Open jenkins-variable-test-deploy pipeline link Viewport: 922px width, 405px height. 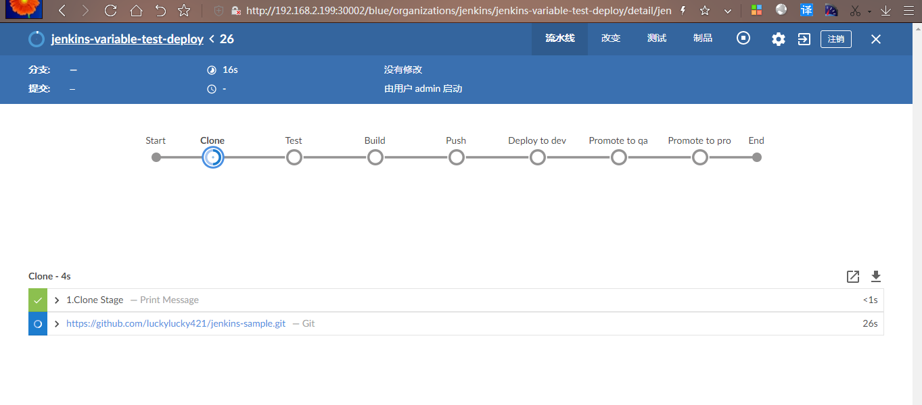click(127, 39)
